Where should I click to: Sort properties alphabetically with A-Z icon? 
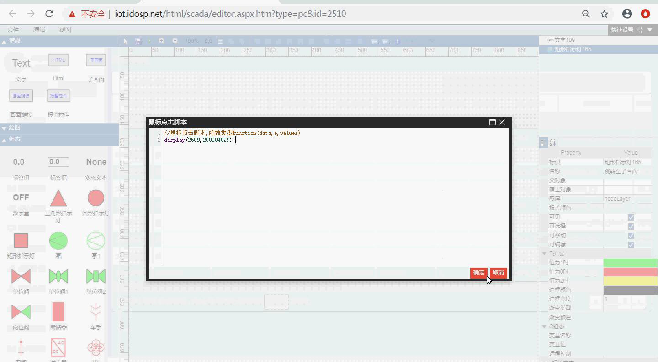(552, 143)
